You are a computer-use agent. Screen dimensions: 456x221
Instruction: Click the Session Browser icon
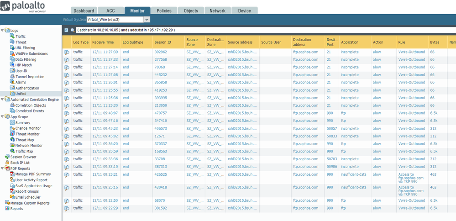coord(7,157)
